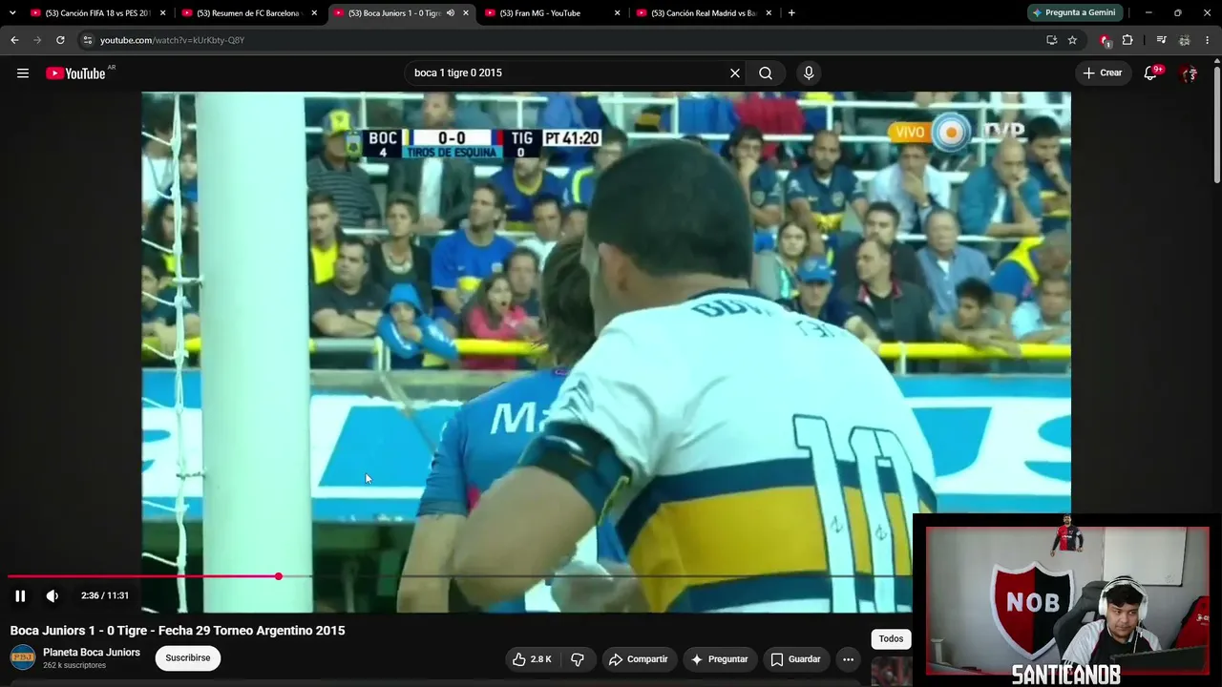The image size is (1222, 687).
Task: Like the video with thumbs up
Action: pyautogui.click(x=532, y=659)
